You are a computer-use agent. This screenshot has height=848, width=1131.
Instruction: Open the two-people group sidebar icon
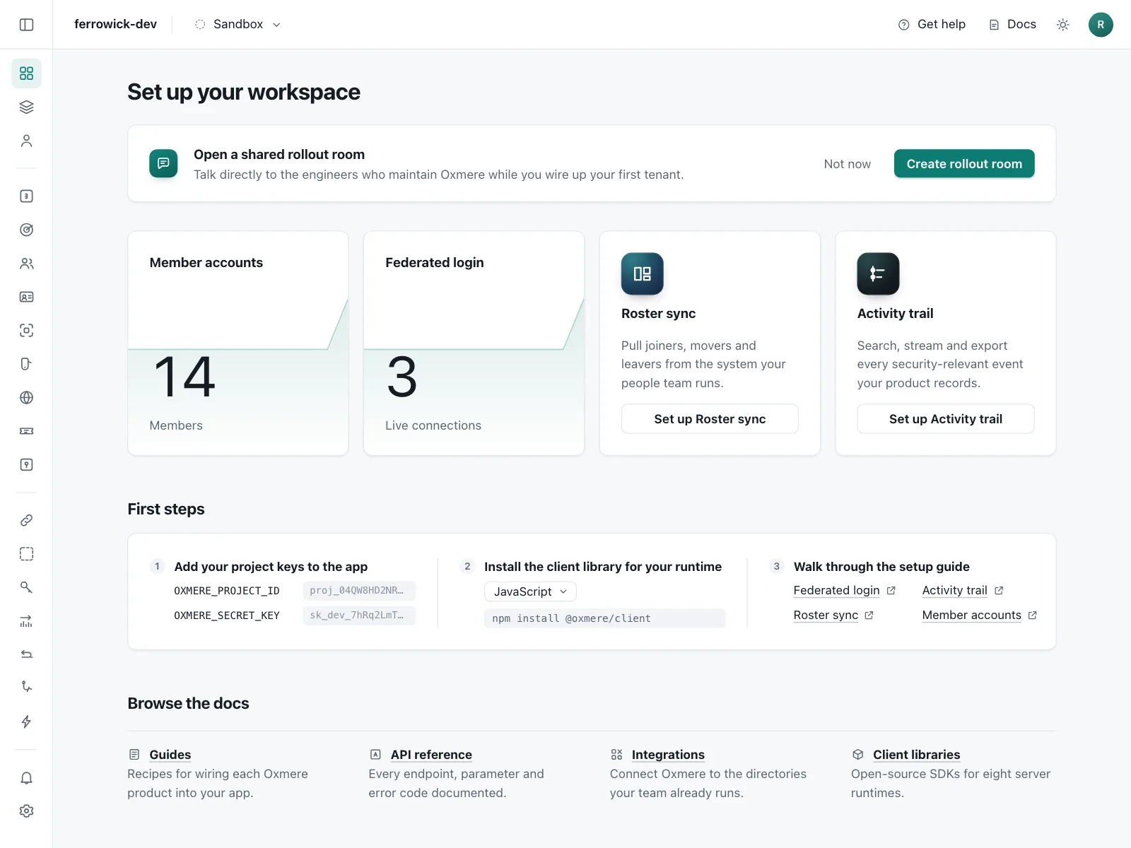click(x=26, y=264)
